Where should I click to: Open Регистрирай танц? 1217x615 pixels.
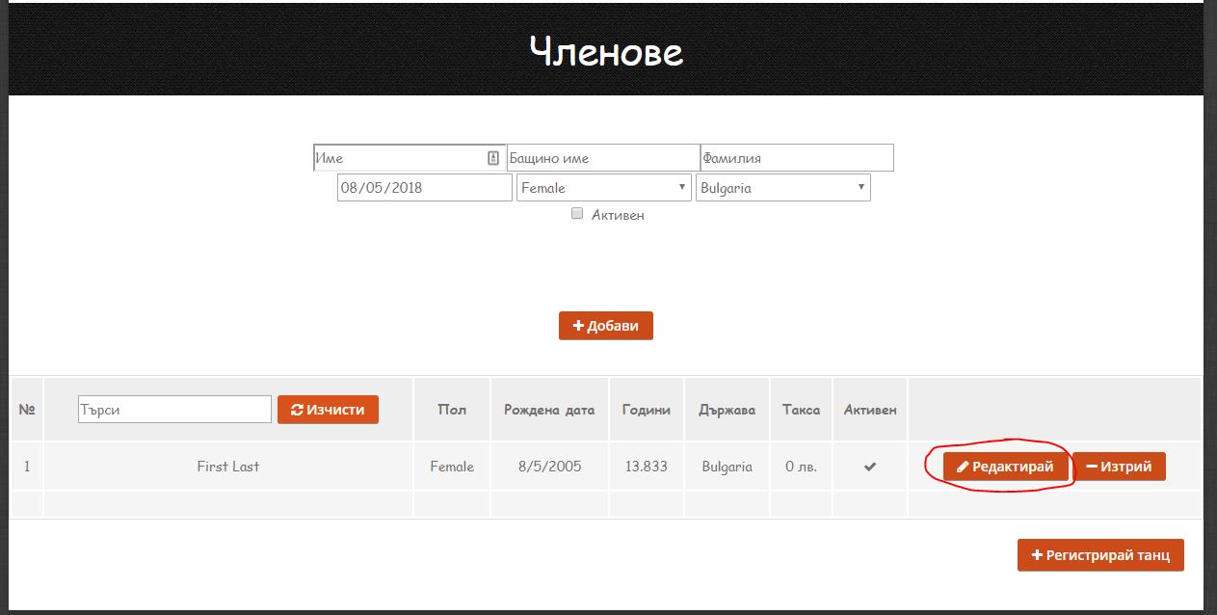pyautogui.click(x=1099, y=555)
